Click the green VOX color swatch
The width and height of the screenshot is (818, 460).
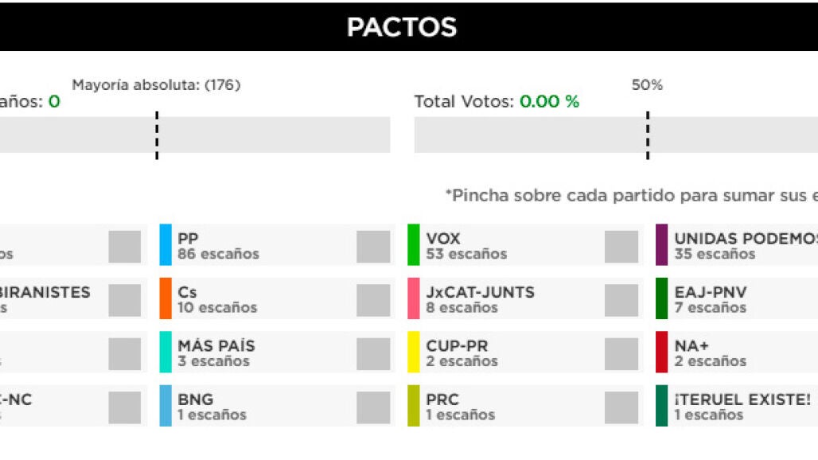[x=414, y=244]
